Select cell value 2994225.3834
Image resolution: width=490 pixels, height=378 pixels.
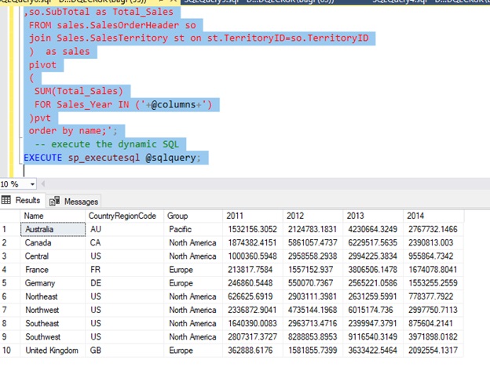point(373,256)
